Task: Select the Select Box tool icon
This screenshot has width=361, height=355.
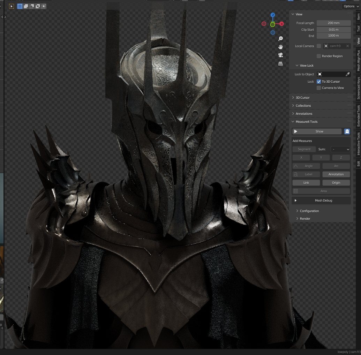Action: 11,6
